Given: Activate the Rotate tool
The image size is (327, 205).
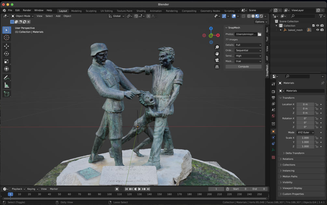Looking at the screenshot, I should pos(7,54).
